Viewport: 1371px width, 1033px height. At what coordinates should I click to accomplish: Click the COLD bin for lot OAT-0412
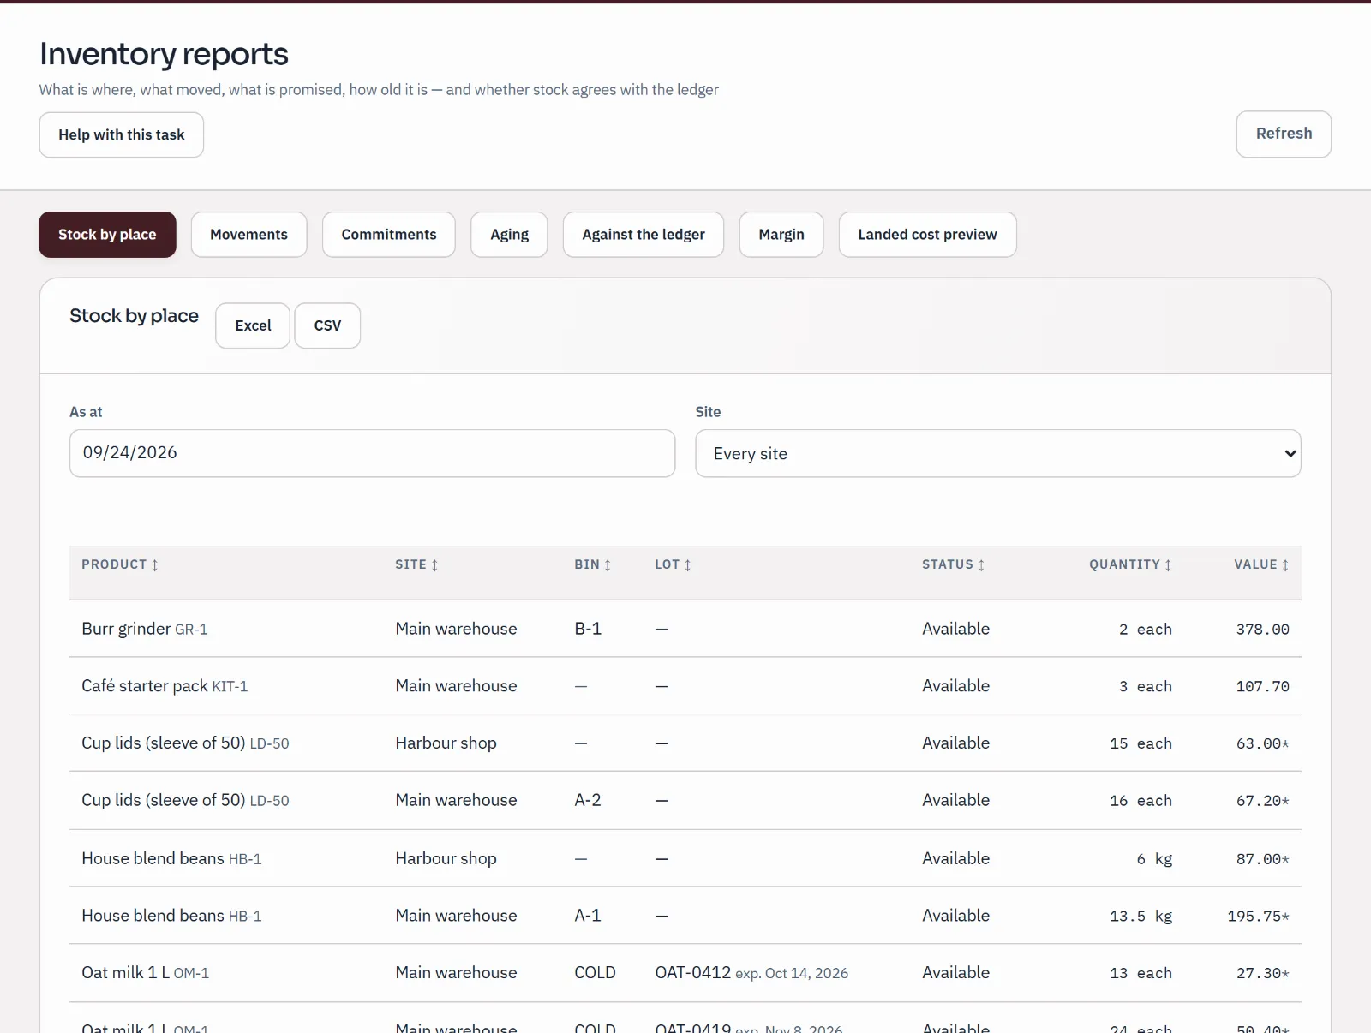point(595,973)
